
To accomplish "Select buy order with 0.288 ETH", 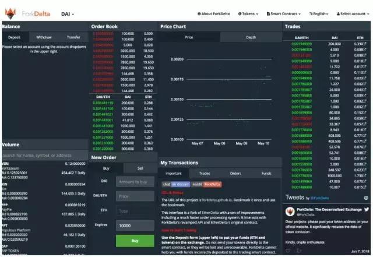I will (x=123, y=103).
